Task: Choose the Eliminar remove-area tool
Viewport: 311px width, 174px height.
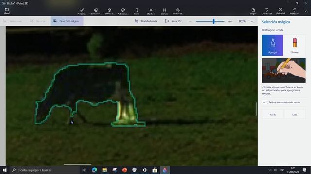Action: pos(294,45)
